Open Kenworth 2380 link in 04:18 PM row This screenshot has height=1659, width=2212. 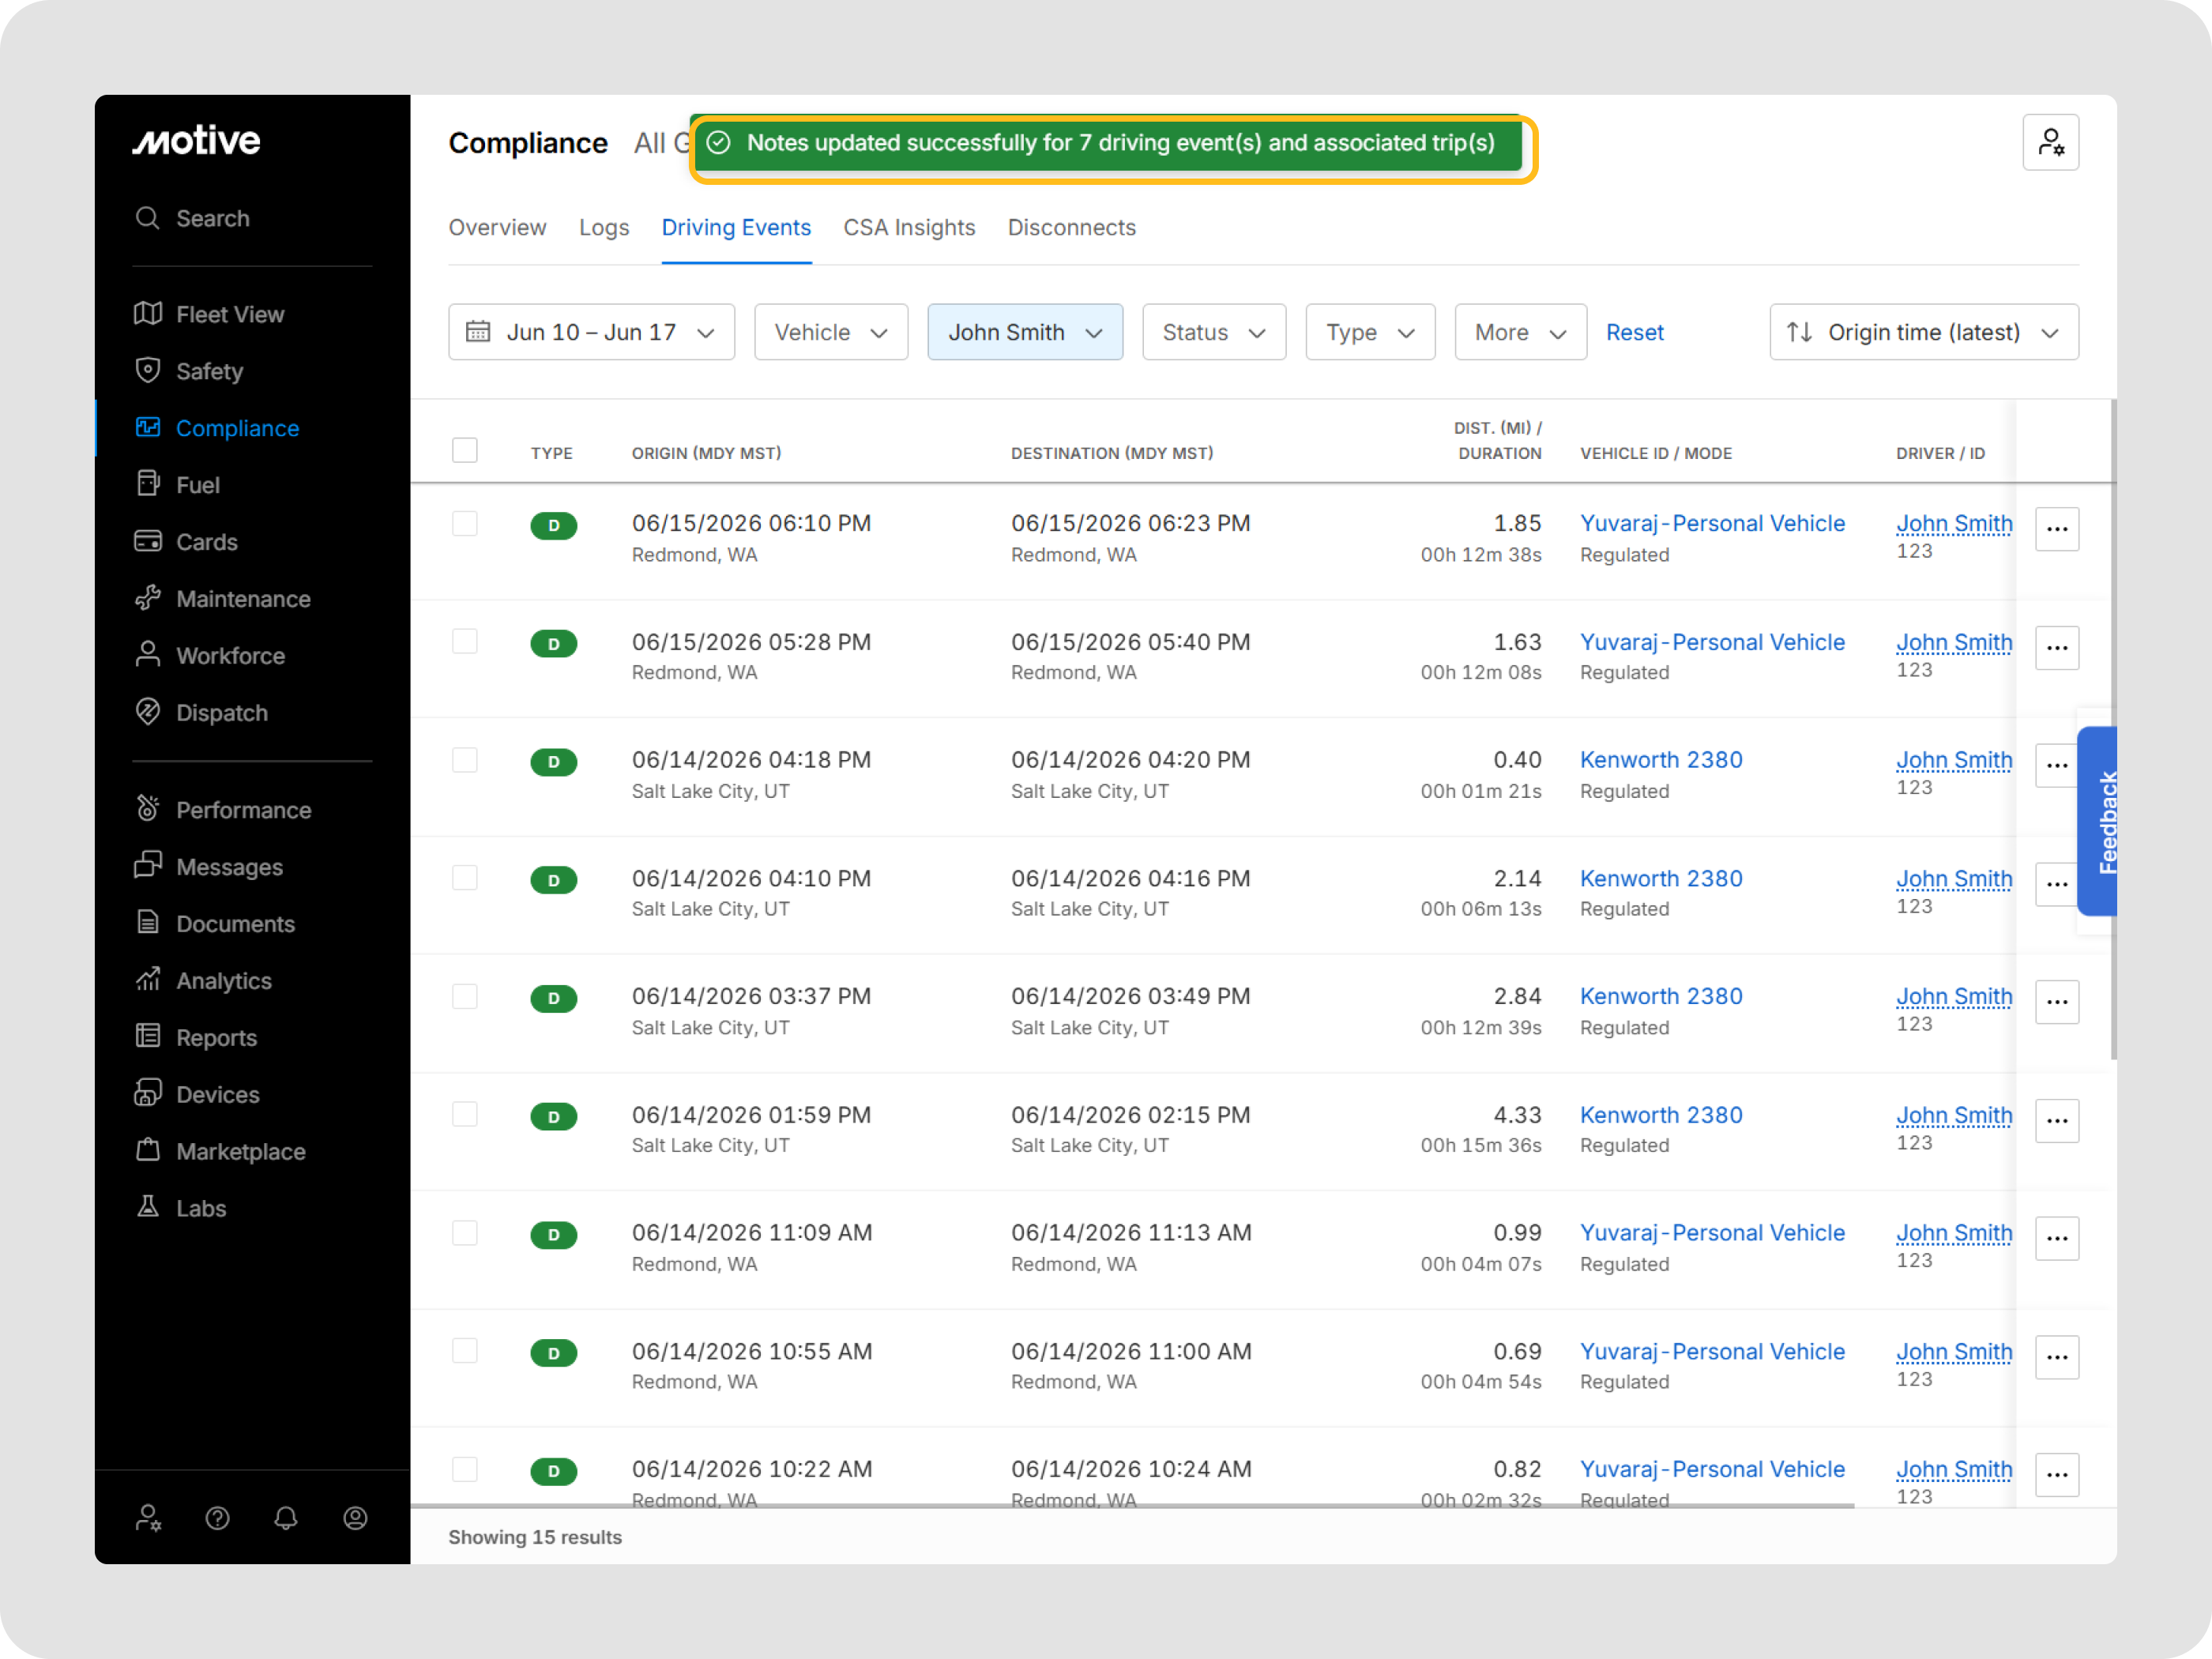pyautogui.click(x=1661, y=760)
